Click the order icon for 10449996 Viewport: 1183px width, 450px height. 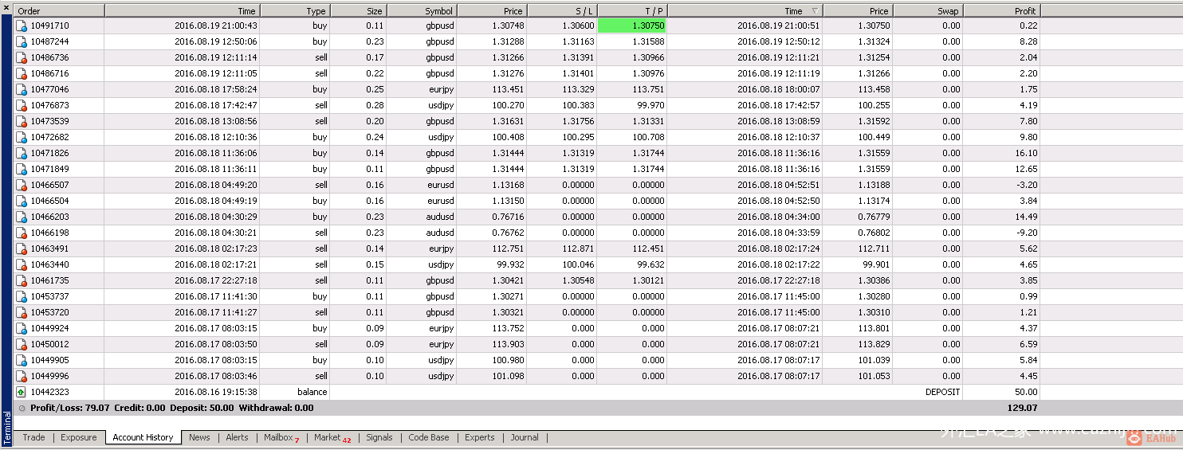[x=22, y=376]
